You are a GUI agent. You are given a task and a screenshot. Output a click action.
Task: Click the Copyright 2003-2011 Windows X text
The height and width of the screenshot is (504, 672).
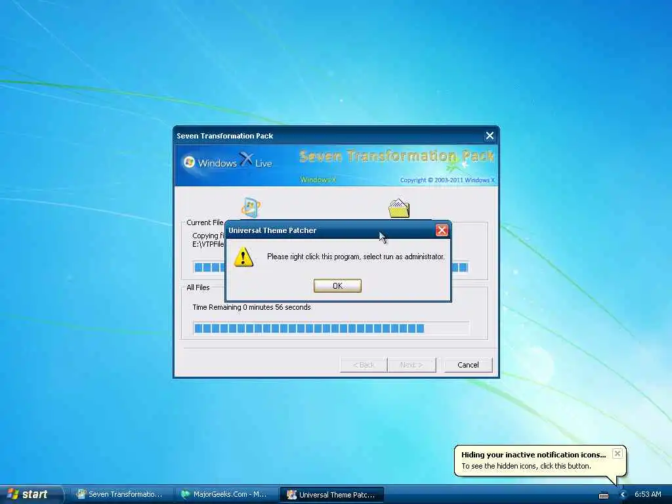coord(447,180)
